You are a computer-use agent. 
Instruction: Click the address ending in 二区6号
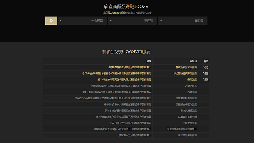[113, 98]
